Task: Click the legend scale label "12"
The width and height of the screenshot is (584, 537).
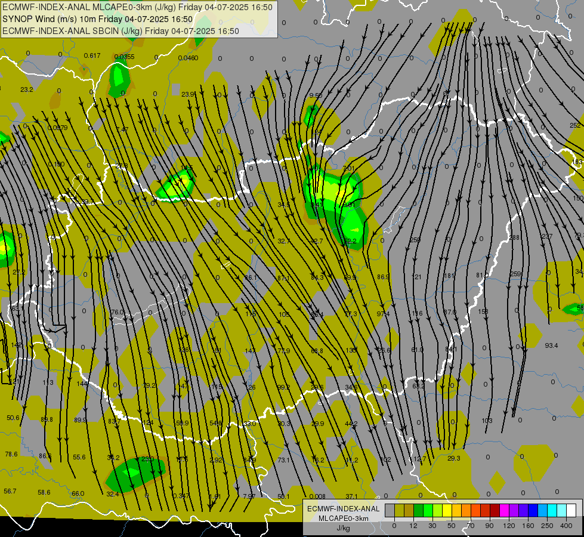Action: (413, 526)
